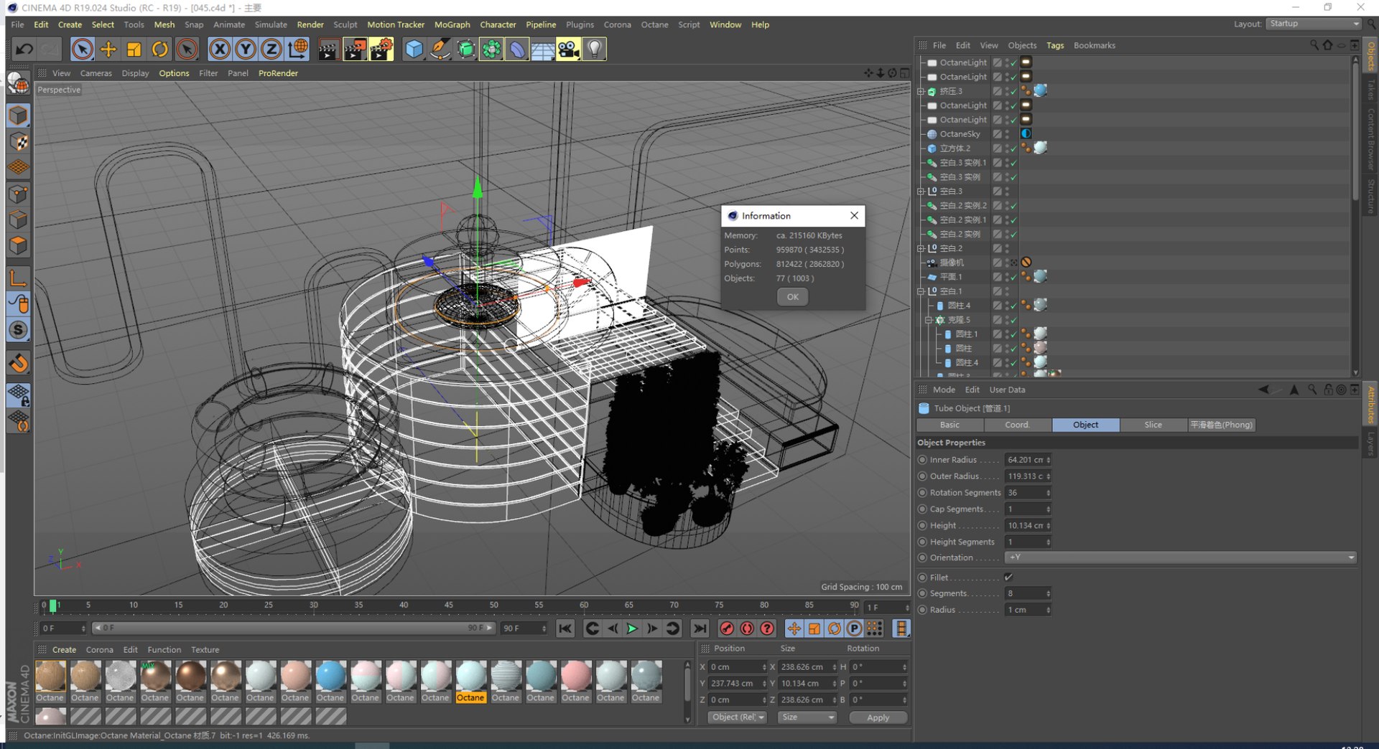
Task: Open the Orientation +Y dropdown
Action: click(1180, 557)
